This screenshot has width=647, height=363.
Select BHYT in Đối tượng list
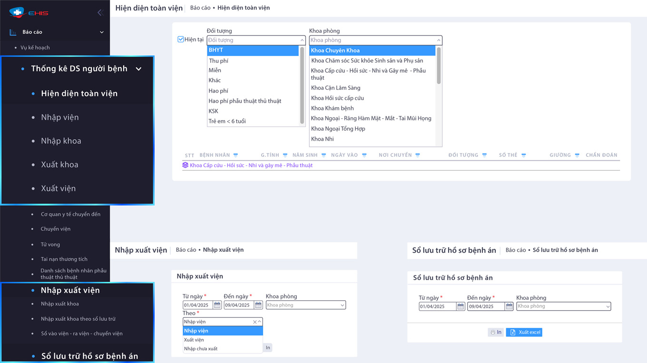pos(253,50)
